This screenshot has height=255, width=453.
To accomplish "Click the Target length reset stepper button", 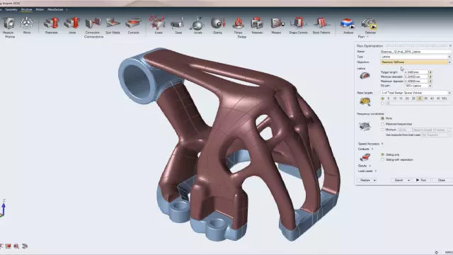I will 430,72.
